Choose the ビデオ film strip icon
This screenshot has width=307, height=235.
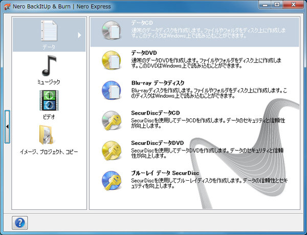point(49,100)
